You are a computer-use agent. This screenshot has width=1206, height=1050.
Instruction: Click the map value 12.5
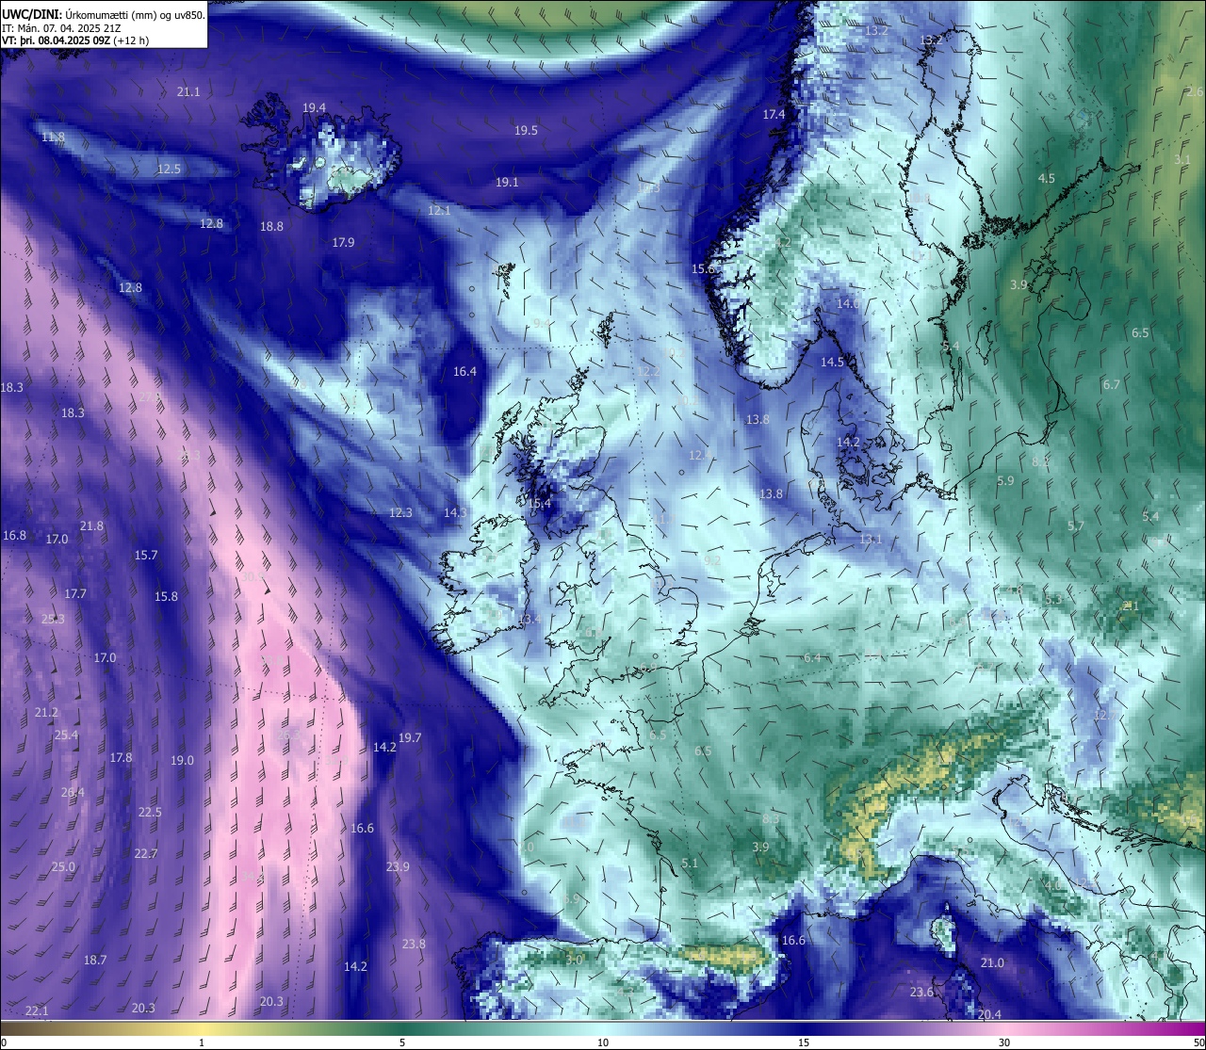click(169, 170)
